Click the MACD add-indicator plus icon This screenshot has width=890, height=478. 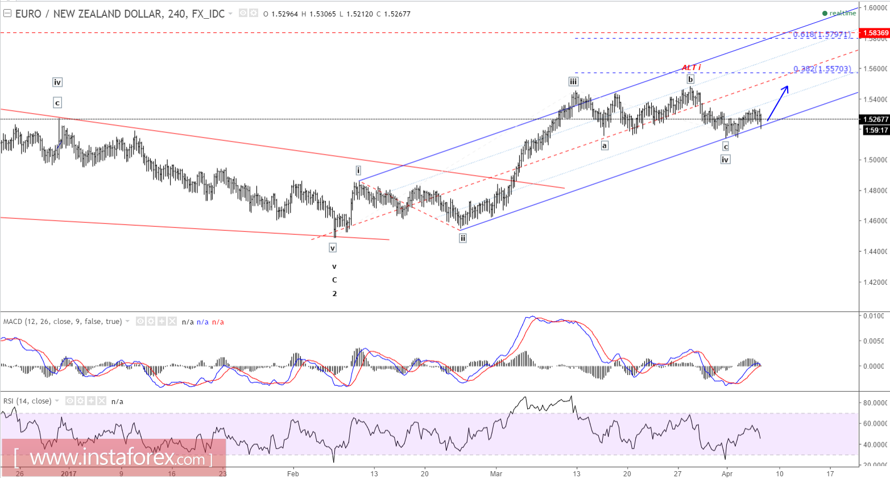[162, 321]
